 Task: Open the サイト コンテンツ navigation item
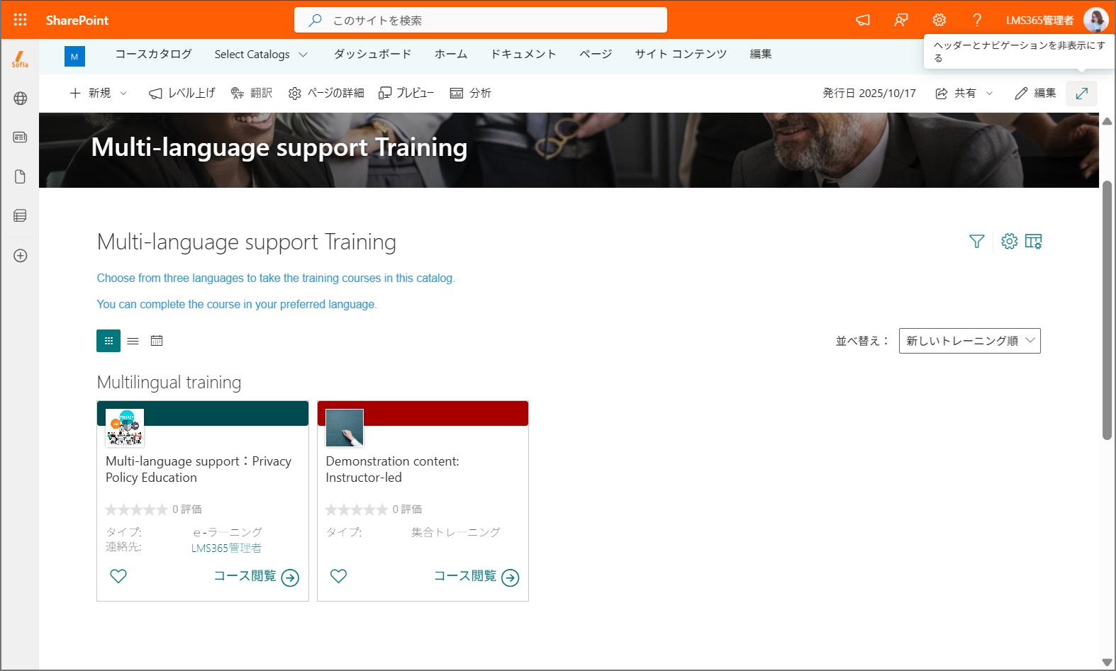pos(681,54)
